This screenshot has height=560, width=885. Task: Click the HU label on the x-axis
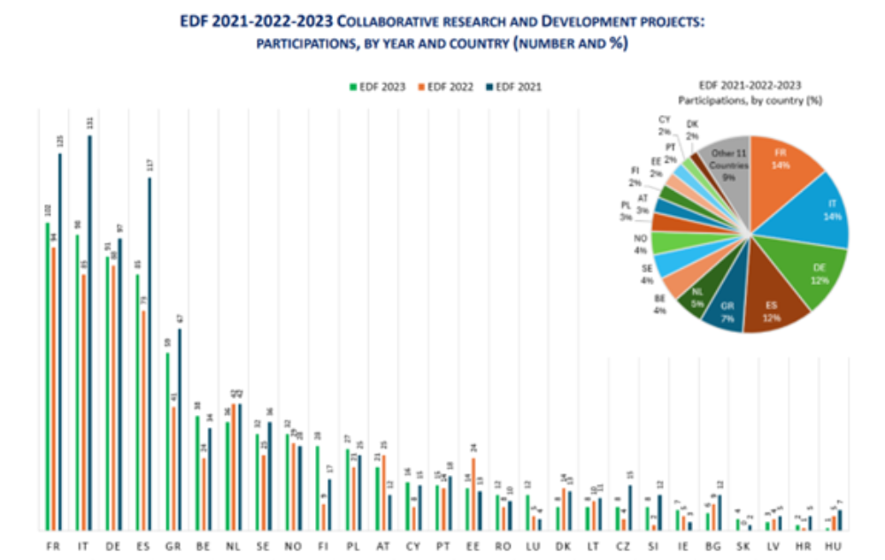(x=832, y=547)
